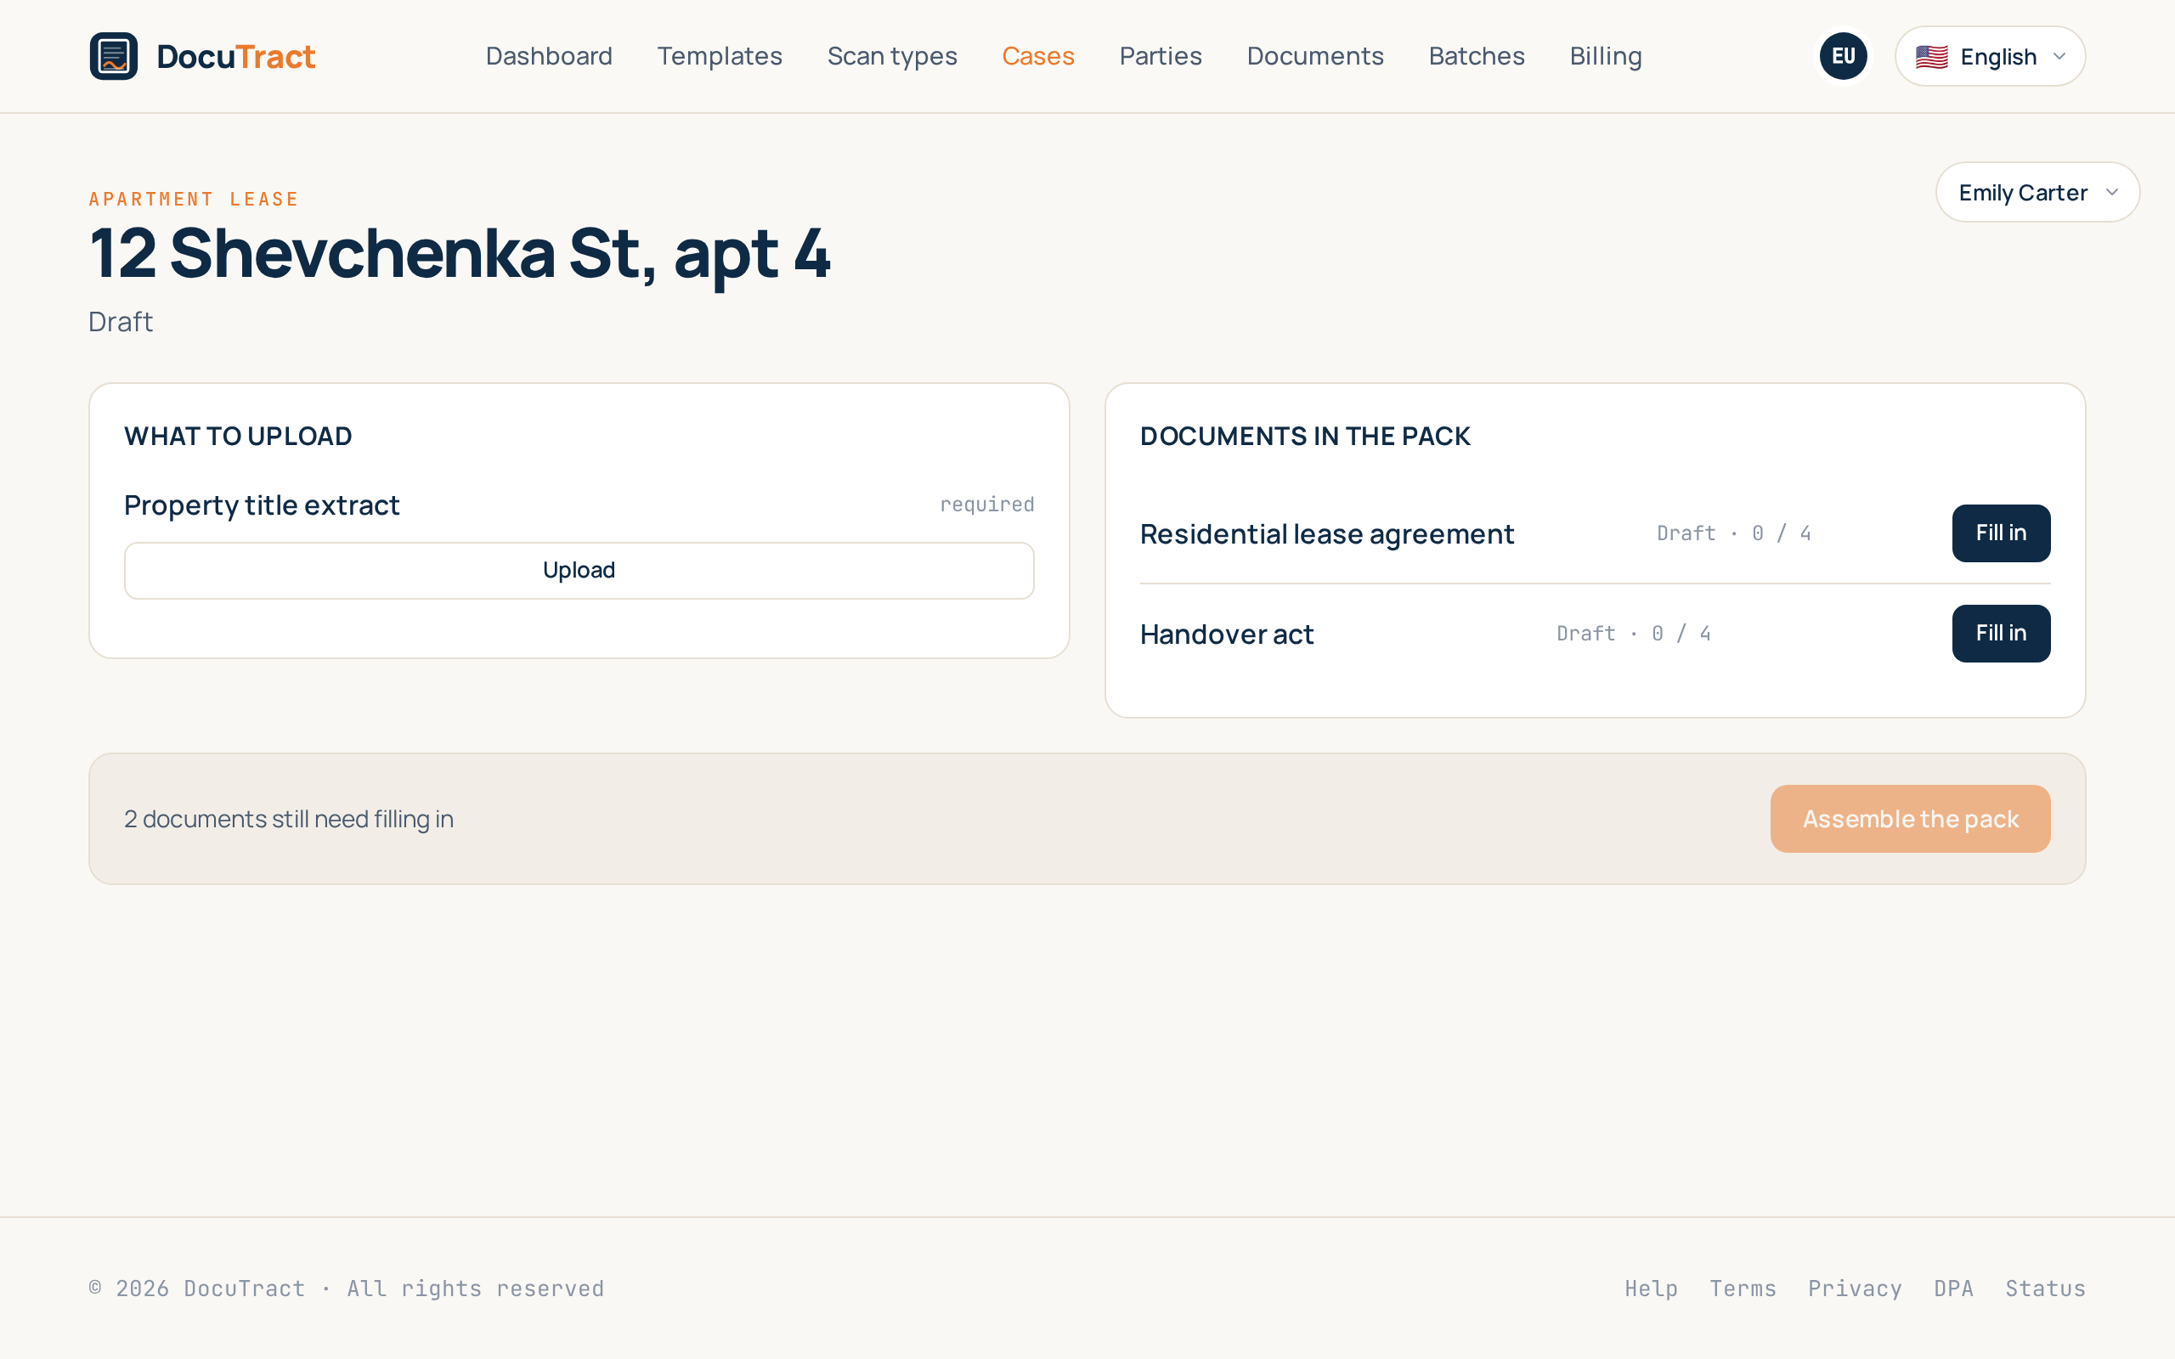The image size is (2175, 1359).
Task: Click the US flag icon
Action: [x=1930, y=57]
